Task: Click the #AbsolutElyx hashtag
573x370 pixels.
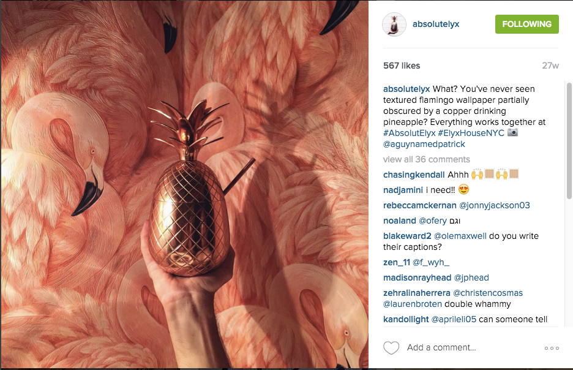Action: pyautogui.click(x=410, y=133)
